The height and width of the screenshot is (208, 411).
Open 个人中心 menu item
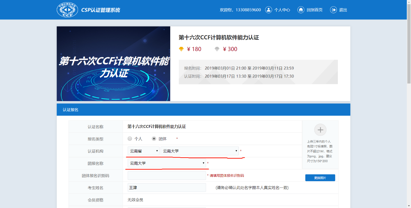click(x=282, y=10)
